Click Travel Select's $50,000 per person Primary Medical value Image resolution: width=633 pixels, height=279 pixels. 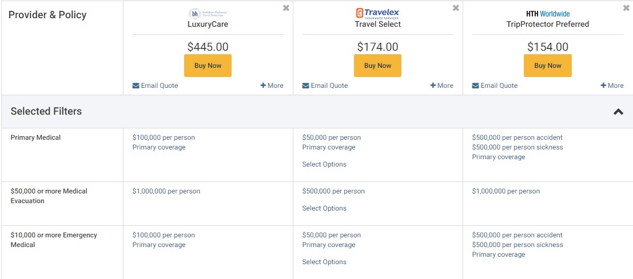332,138
